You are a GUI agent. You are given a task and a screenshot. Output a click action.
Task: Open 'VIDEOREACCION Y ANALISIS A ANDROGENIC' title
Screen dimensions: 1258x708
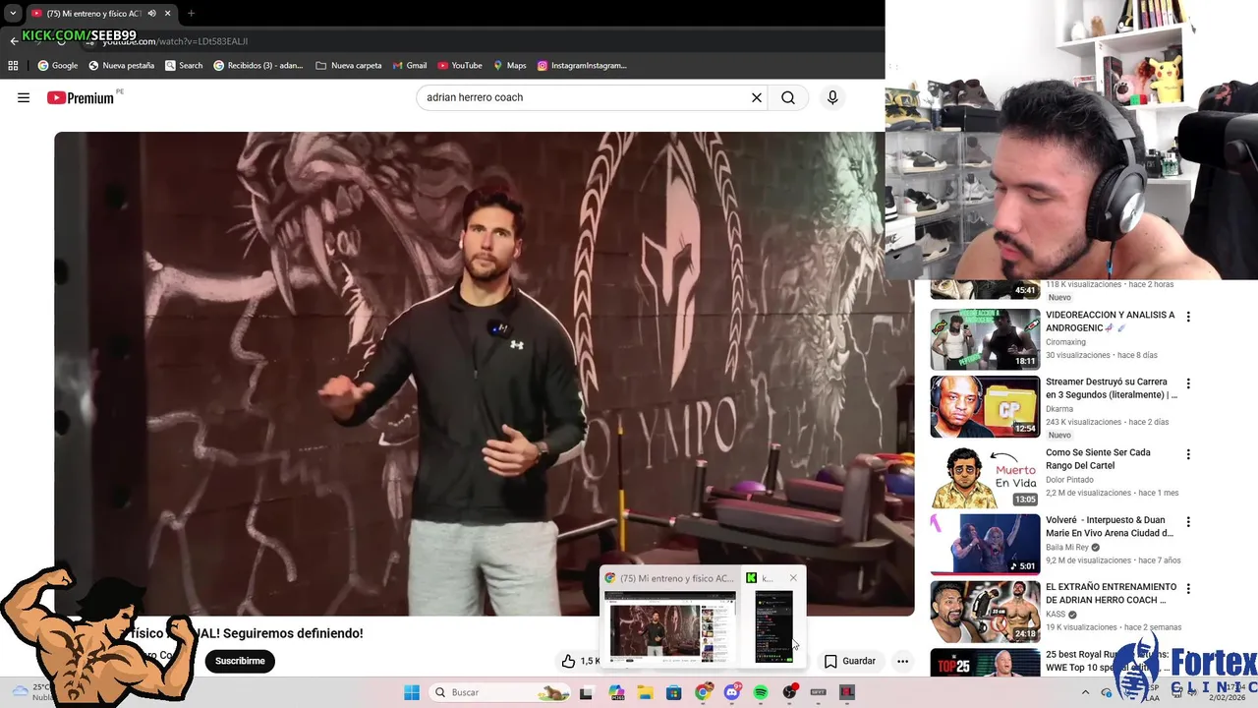coord(1110,321)
